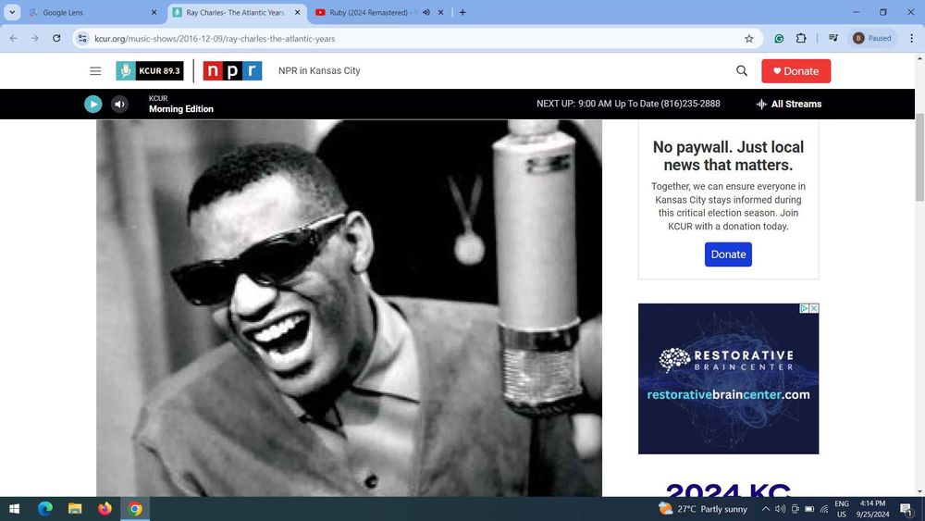Open the system volume control

780,509
